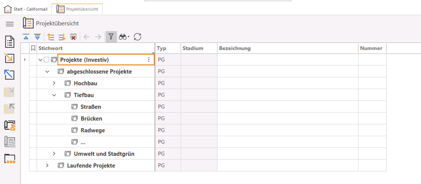Select the Straßen tree item
The image size is (421, 184).
(91, 107)
